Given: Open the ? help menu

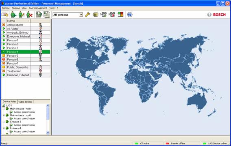Looking at the screenshot, I should coord(57,8).
